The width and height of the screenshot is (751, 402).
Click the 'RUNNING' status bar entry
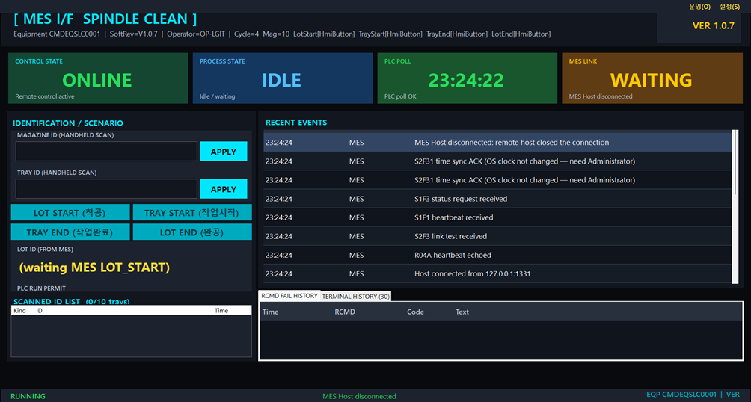point(28,396)
